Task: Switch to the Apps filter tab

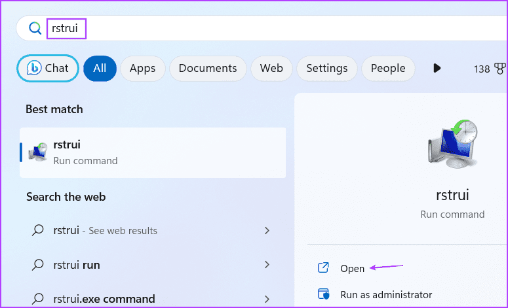Action: pos(142,68)
